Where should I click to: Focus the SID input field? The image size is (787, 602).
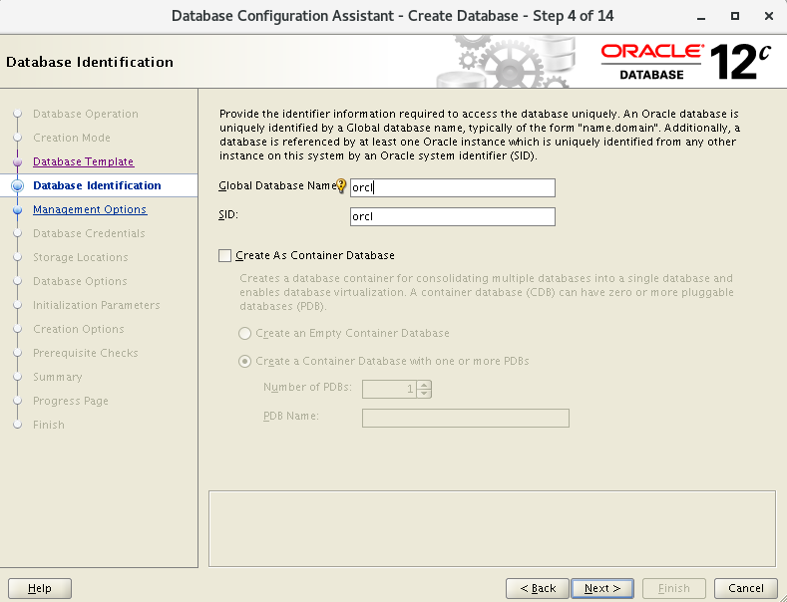(x=453, y=216)
